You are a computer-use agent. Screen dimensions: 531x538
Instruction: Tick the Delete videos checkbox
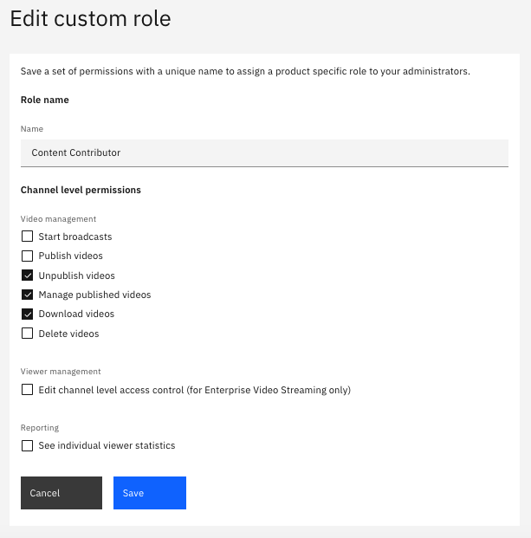pyautogui.click(x=27, y=334)
